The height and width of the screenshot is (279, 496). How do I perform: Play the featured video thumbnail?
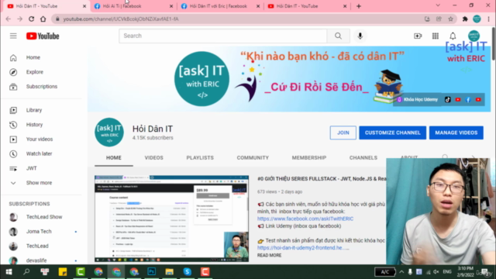pyautogui.click(x=171, y=219)
